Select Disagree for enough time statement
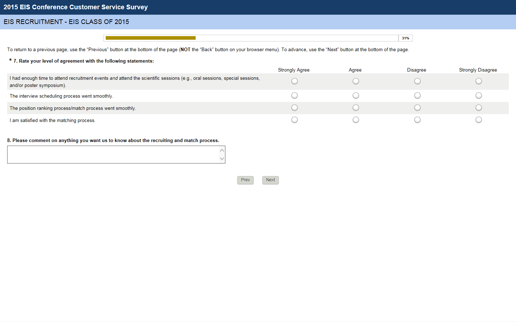Screen dimensions: 516x322 417,81
